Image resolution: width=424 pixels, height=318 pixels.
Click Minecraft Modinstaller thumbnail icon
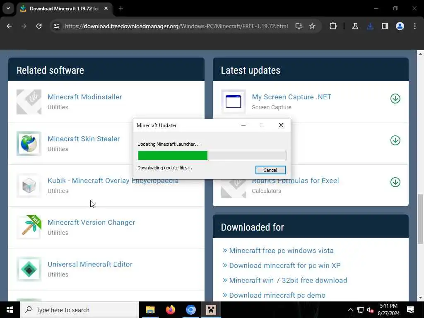(x=29, y=102)
